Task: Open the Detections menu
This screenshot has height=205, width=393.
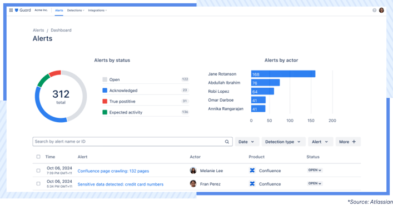Action: (76, 10)
